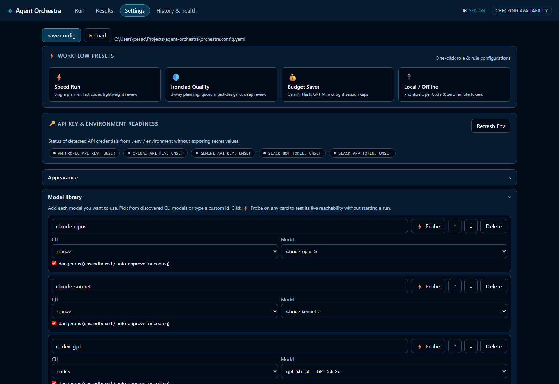Click the orchestra.config.yaml file path
The width and height of the screenshot is (559, 384).
(180, 39)
